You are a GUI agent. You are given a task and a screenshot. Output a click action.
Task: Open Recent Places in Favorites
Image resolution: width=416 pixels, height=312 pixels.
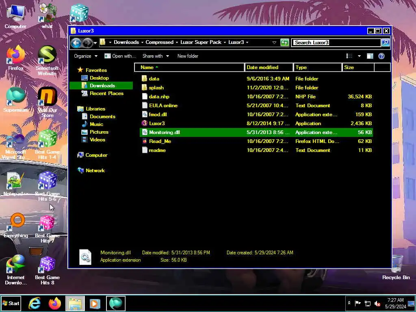(x=106, y=93)
